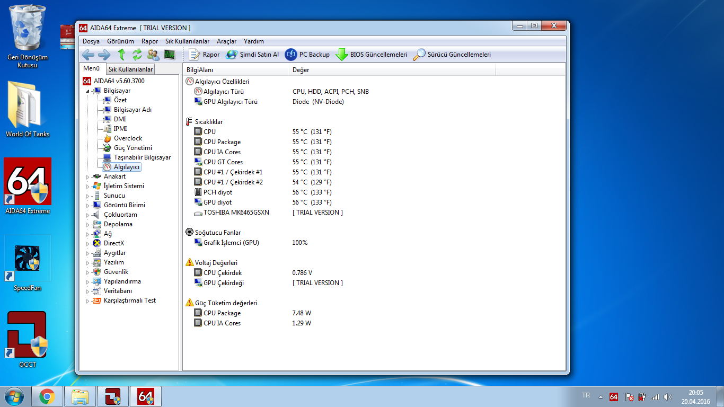This screenshot has height=407, width=724.
Task: Expand the Güvenlik tree node
Action: tap(88, 272)
